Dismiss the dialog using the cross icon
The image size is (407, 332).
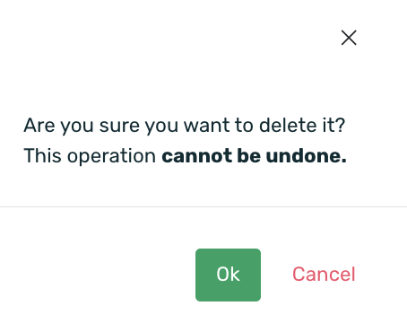click(x=349, y=38)
